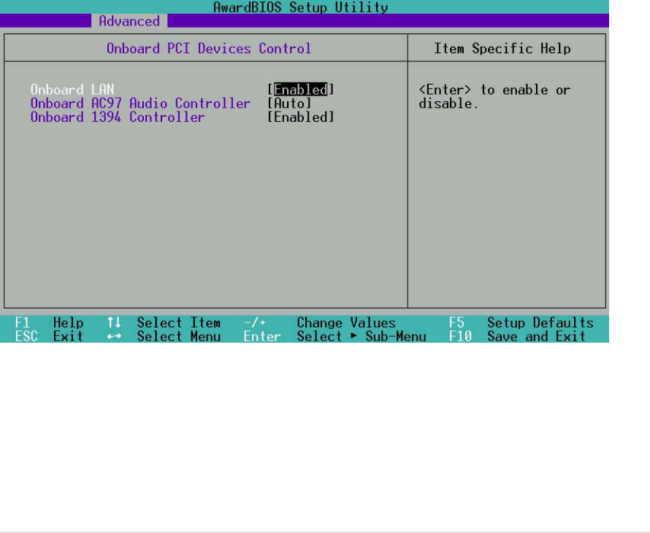
Task: Click the Onboard PCI Devices Control heading
Action: click(x=209, y=48)
